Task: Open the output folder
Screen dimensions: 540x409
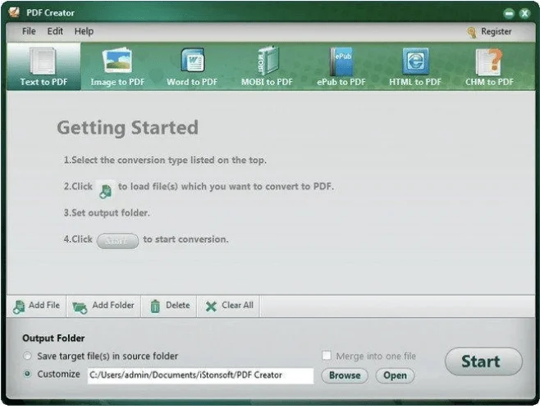Action: coord(395,375)
